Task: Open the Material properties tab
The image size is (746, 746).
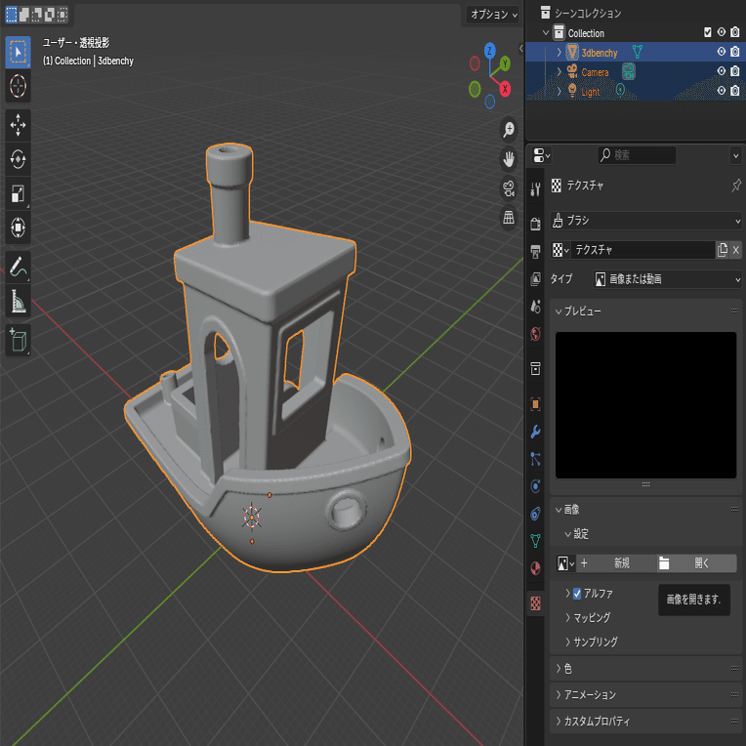Action: tap(536, 568)
